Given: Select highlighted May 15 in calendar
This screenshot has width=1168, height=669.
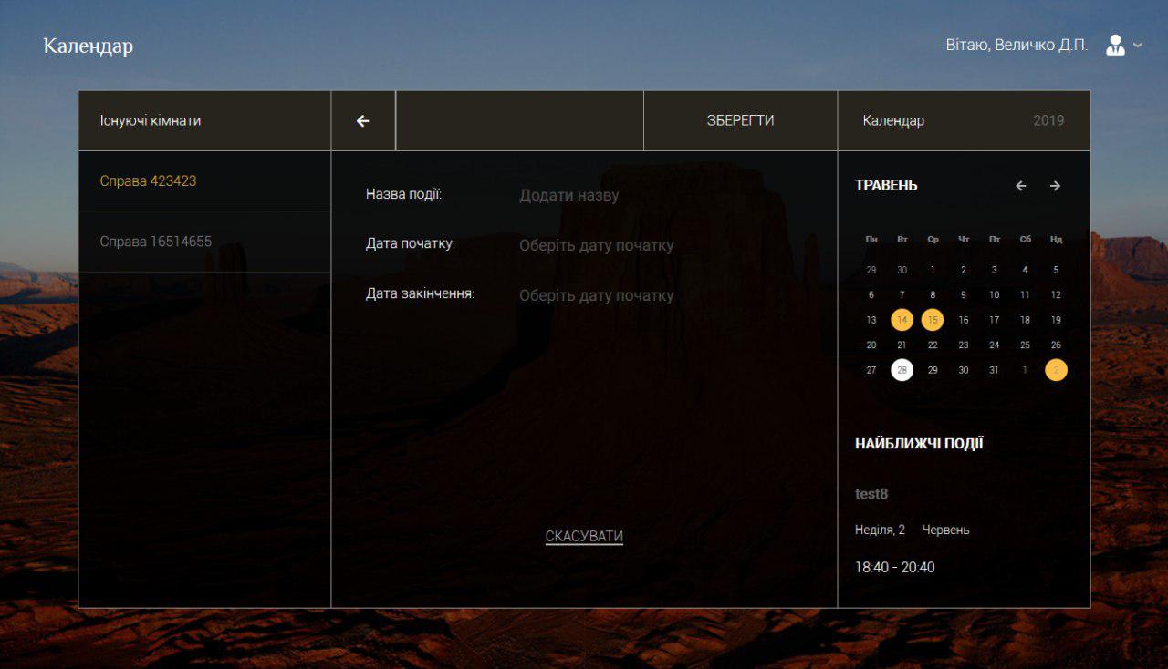Looking at the screenshot, I should [x=933, y=320].
